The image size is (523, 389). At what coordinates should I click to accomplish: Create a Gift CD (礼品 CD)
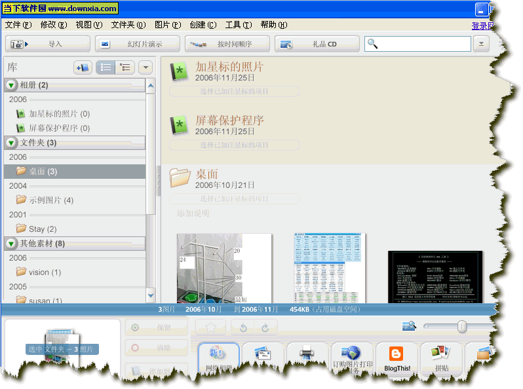[x=317, y=44]
